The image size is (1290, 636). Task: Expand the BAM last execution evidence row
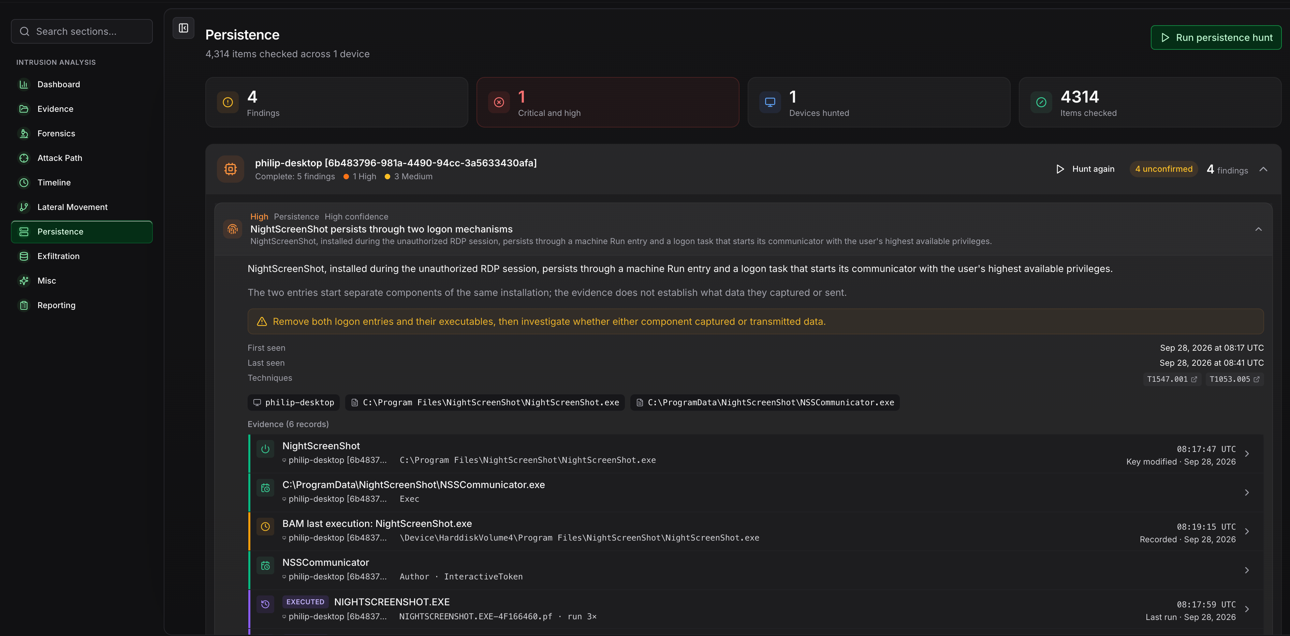point(756,531)
